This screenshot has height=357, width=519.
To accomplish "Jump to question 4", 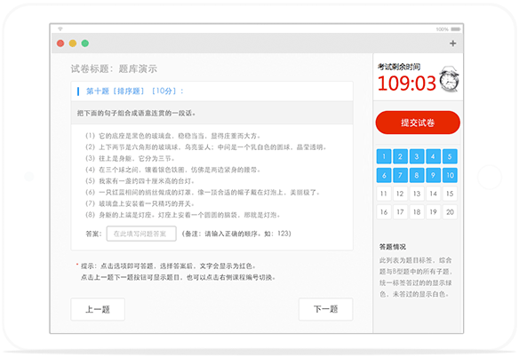I will coord(434,156).
